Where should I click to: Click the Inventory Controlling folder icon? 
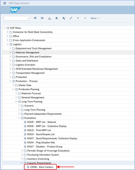coord(25,159)
